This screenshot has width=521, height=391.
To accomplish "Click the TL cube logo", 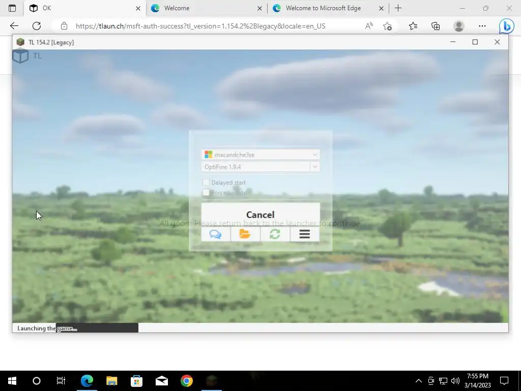I will click(x=20, y=56).
